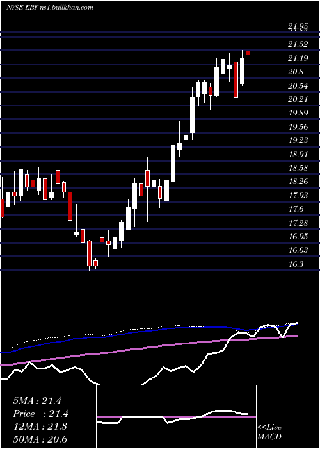Click the 18.58 price axis label
Image resolution: width=320 pixels, height=449 pixels.
coord(298,167)
